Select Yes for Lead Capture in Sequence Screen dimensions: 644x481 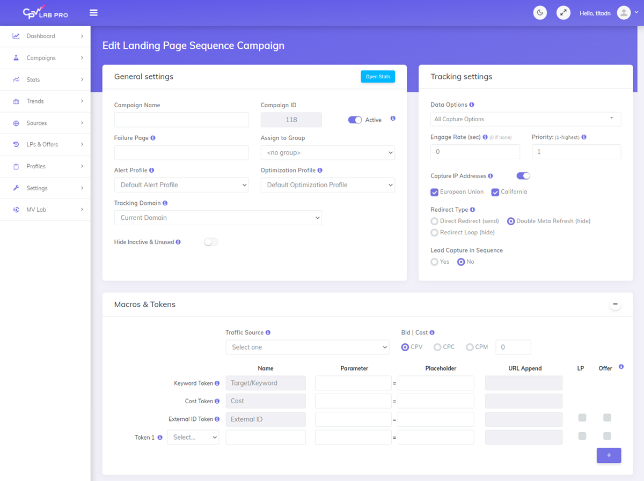pyautogui.click(x=435, y=262)
